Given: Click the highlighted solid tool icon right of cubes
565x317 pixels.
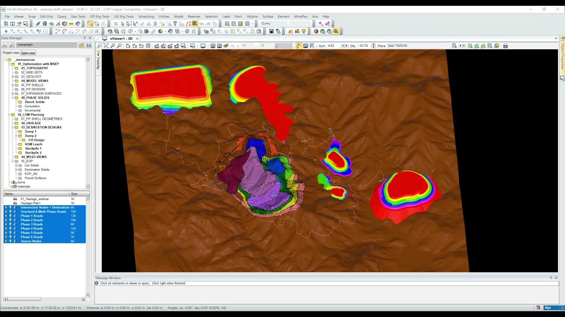Looking at the screenshot, I should (x=336, y=31).
